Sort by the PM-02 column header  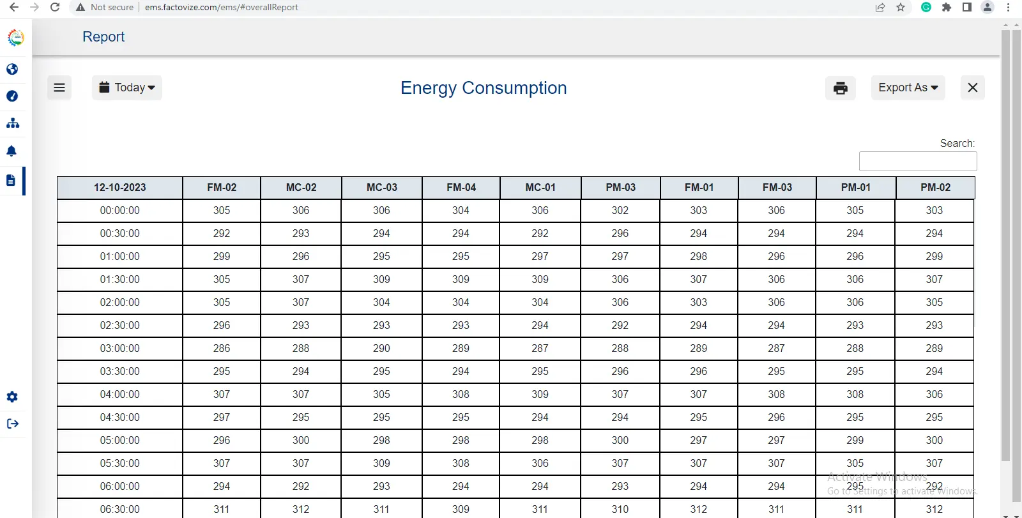pyautogui.click(x=936, y=188)
